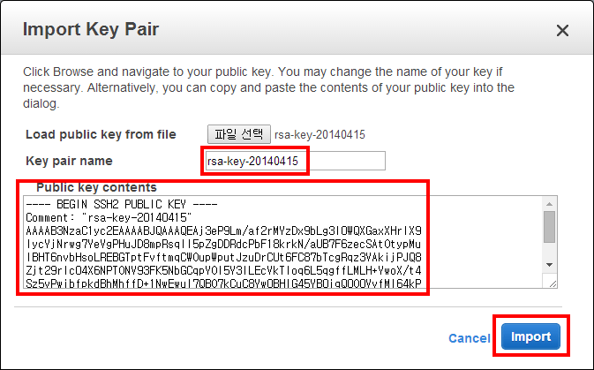Click the 파일 선택 file chooser button

pos(238,134)
